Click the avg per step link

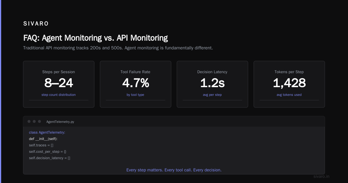coord(212,95)
